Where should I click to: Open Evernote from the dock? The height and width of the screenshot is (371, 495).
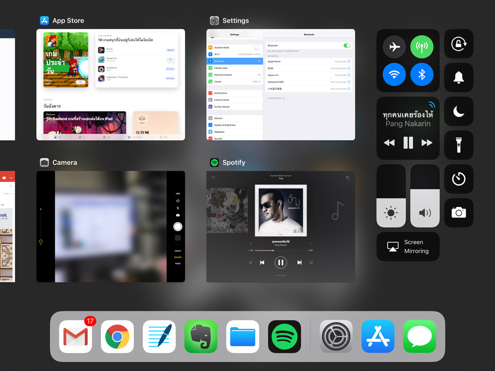coord(201,336)
